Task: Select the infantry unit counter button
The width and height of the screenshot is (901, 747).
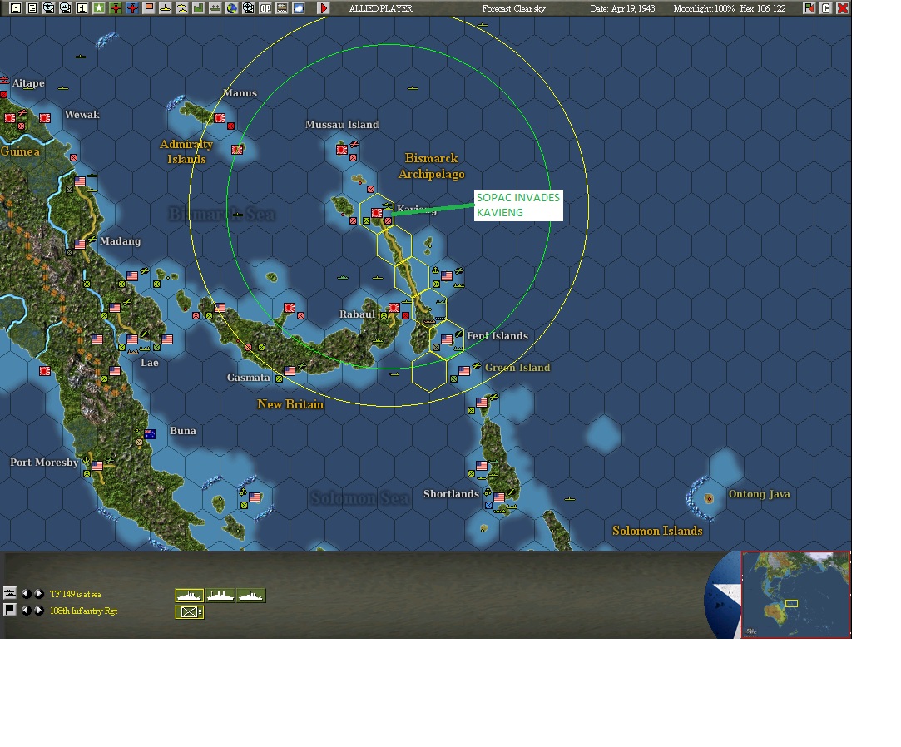Action: pyautogui.click(x=189, y=612)
